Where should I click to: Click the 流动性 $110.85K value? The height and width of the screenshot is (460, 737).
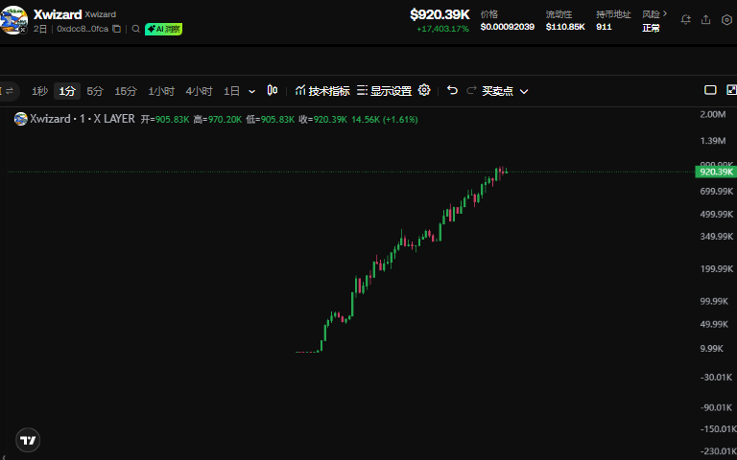(565, 27)
